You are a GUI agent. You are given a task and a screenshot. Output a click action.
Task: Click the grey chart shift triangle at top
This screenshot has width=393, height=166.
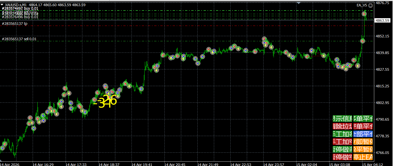point(299,3)
